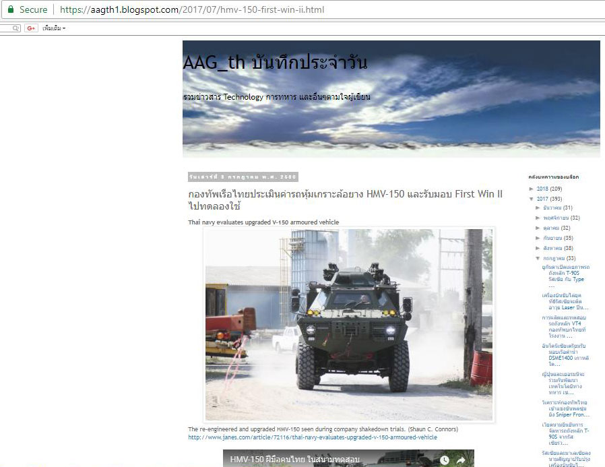The width and height of the screenshot is (605, 467).
Task: Open the เพิ่มเติม dropdown in navbar
Action: pyautogui.click(x=54, y=28)
